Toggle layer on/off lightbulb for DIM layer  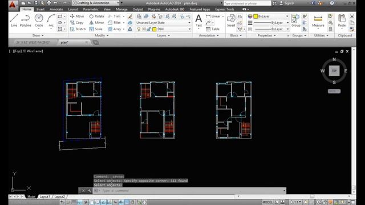139,29
